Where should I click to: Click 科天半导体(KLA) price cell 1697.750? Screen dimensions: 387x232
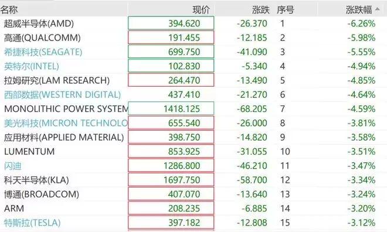coord(171,180)
